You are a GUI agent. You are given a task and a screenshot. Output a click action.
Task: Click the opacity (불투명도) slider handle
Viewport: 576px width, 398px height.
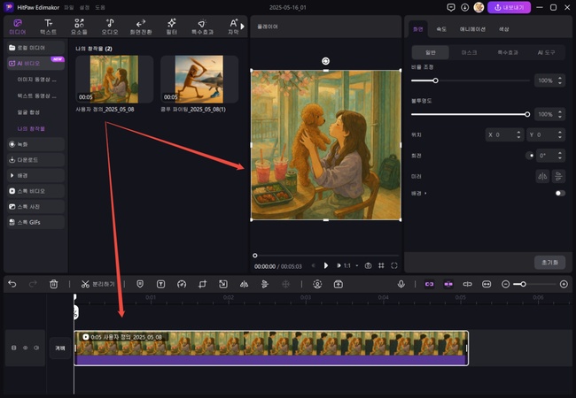(527, 114)
